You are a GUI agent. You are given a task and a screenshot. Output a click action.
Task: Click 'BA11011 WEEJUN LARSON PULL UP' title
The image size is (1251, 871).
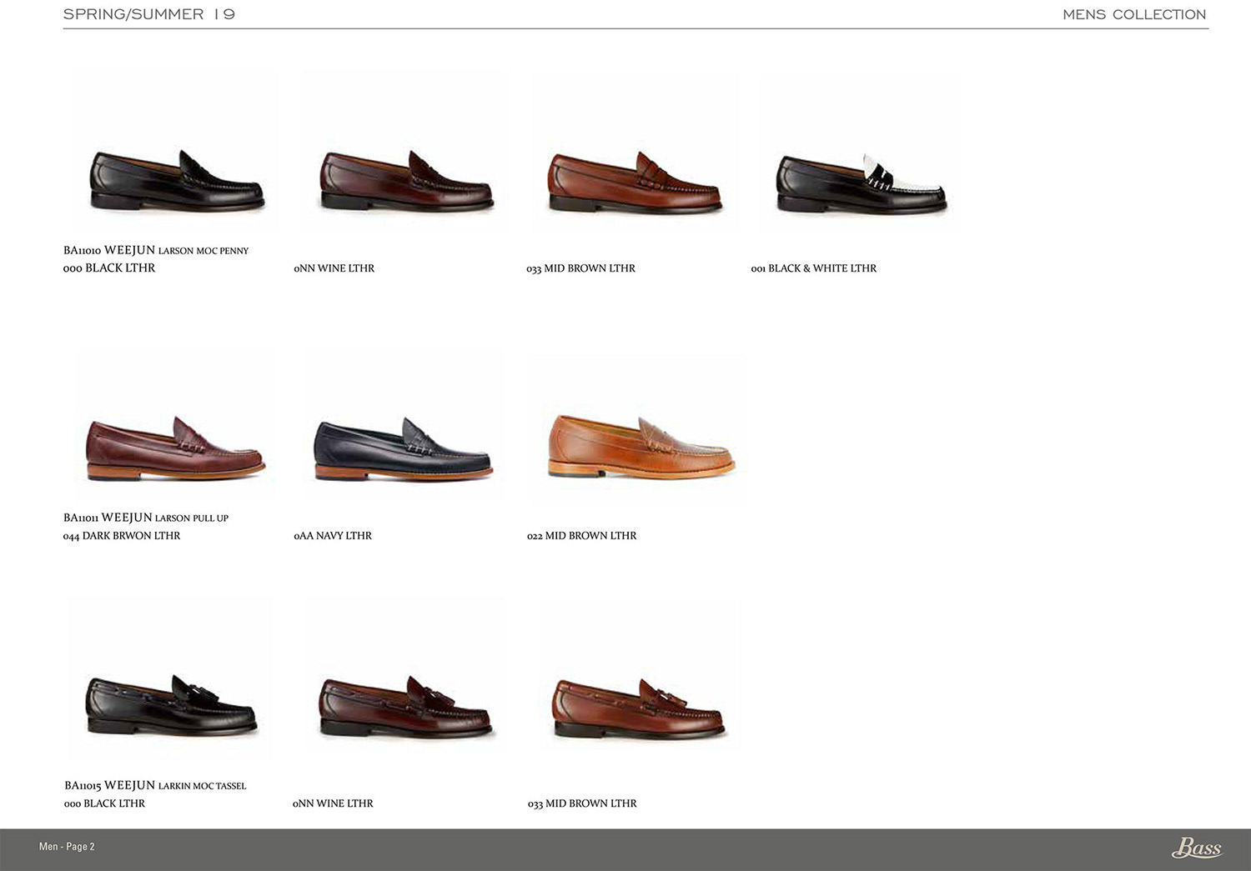click(146, 518)
